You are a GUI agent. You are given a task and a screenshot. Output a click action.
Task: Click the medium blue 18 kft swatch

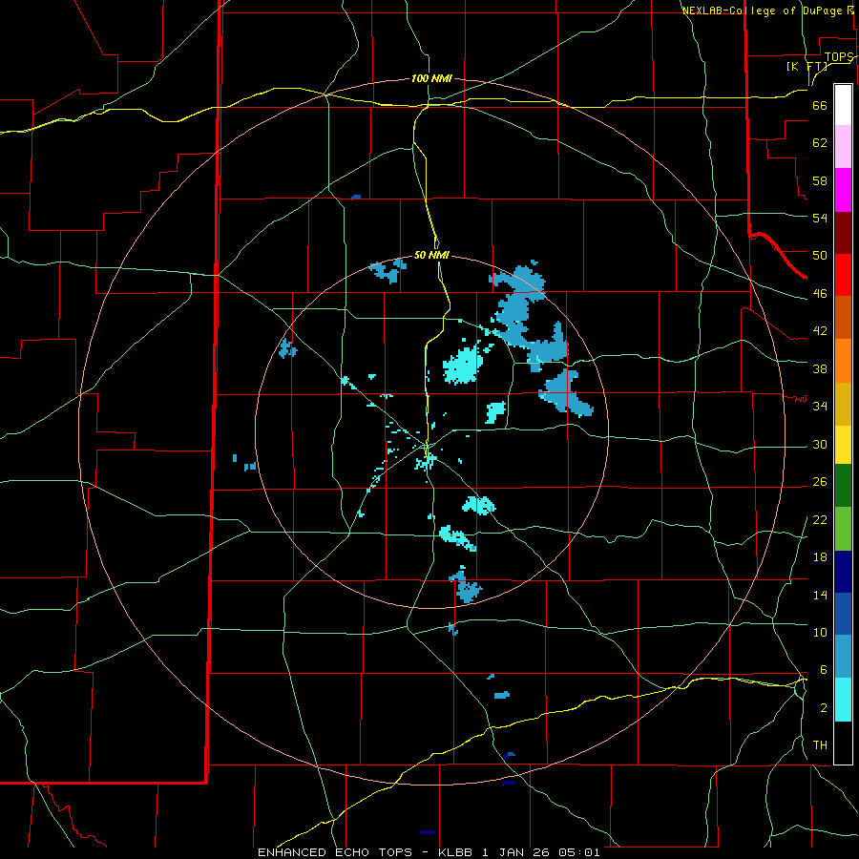pyautogui.click(x=843, y=614)
